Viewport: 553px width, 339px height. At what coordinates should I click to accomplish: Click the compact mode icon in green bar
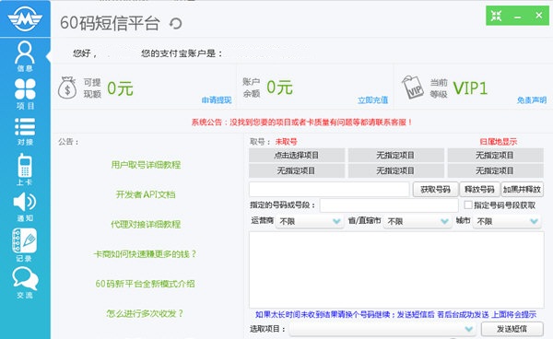496,16
